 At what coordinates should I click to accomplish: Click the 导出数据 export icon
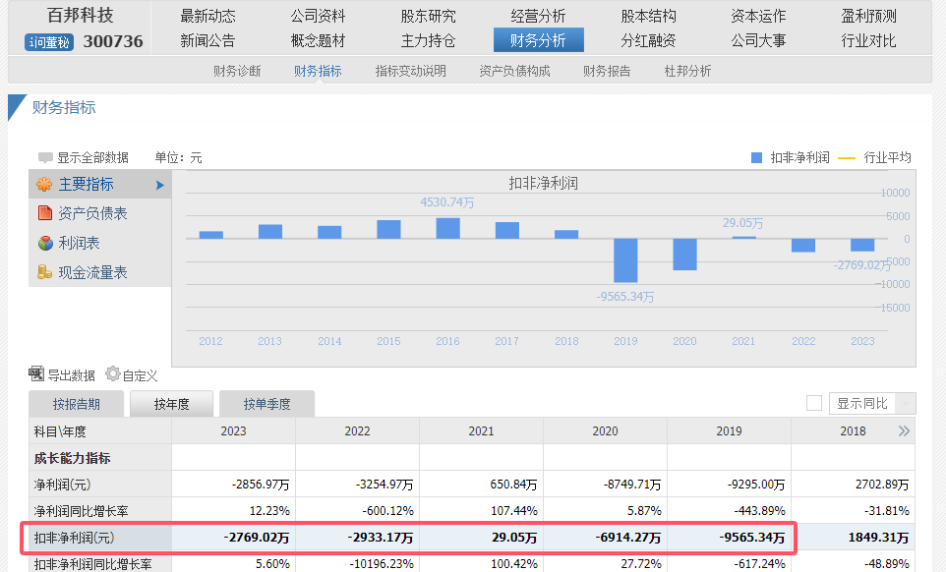36,374
